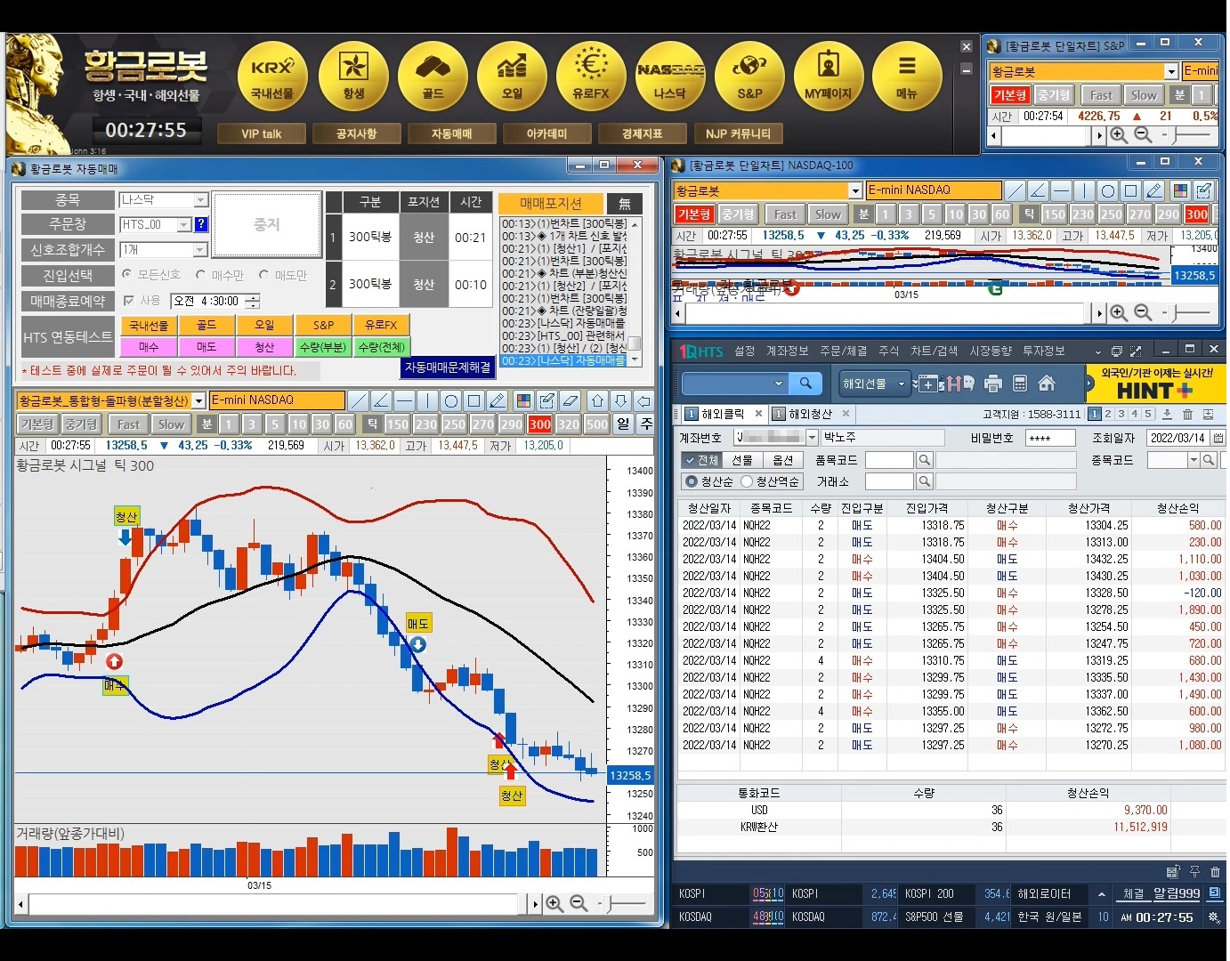
Task: Click home icon in HTS toolbar
Action: coord(1047,384)
